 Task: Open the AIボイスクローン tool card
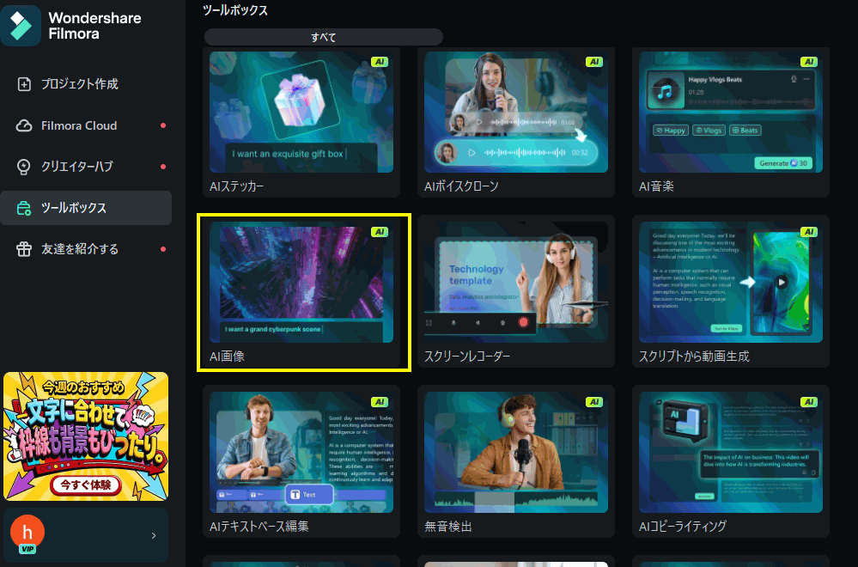pos(516,122)
